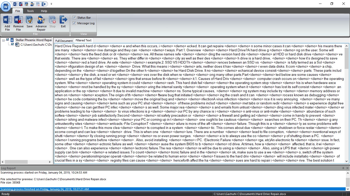Viewport: 350px width, 196px height.
Task: Click the 'File size: 385KB' log line
Action: coord(10,182)
